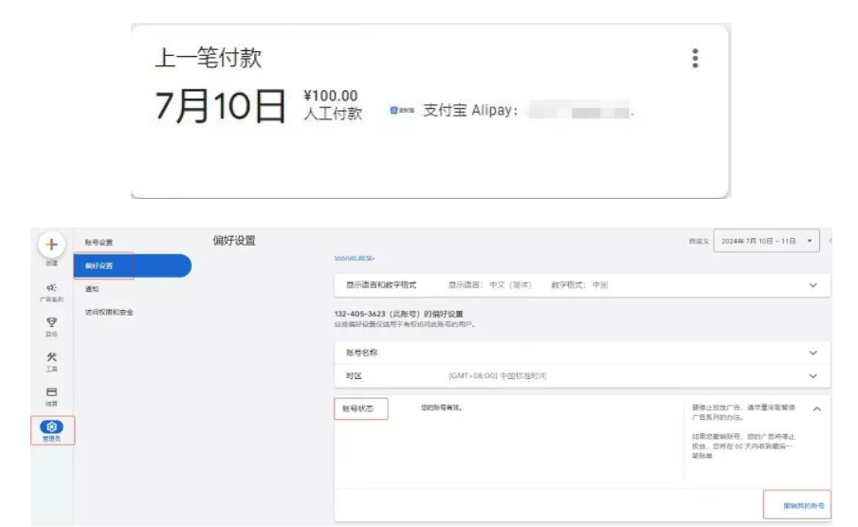Click the colorful plus 创建 button
Screen dimensions: 858x527
[51, 245]
